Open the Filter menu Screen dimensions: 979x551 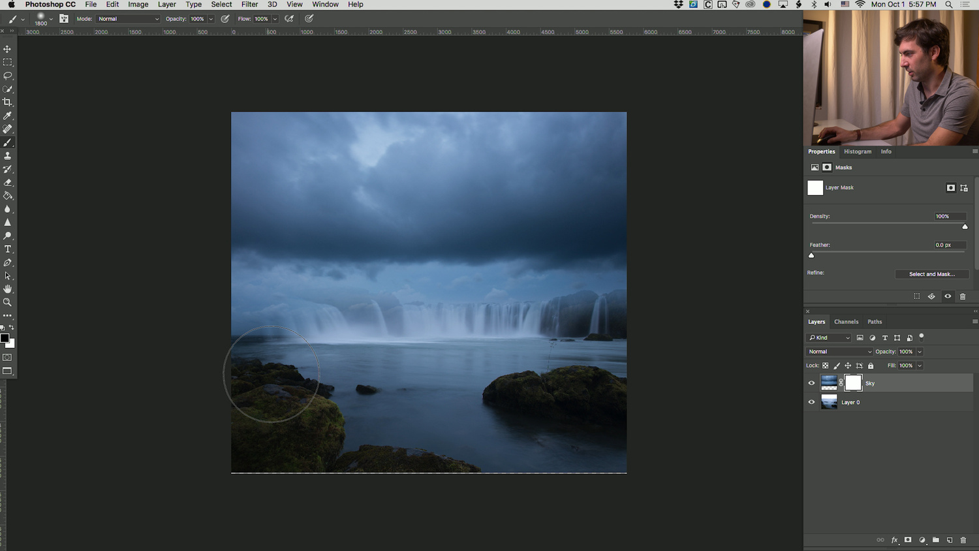[x=249, y=5]
